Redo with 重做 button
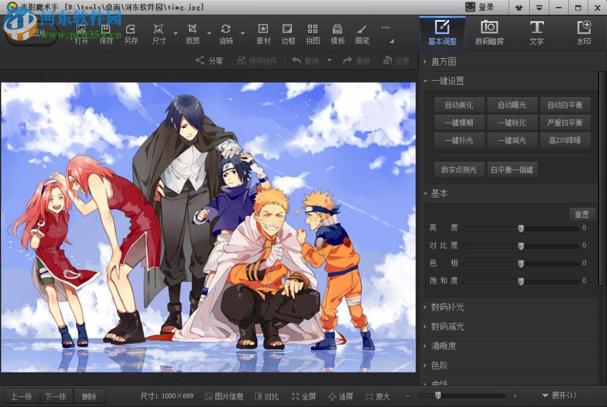Image resolution: width=607 pixels, height=407 pixels. click(x=356, y=60)
